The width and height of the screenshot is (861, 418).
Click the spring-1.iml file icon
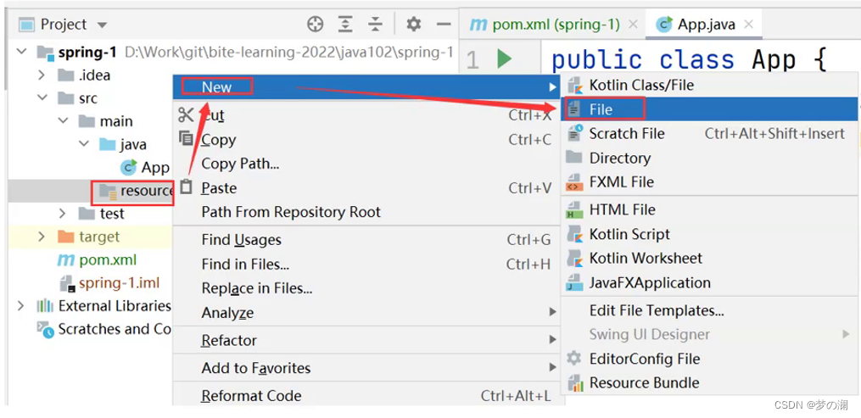pyautogui.click(x=66, y=283)
